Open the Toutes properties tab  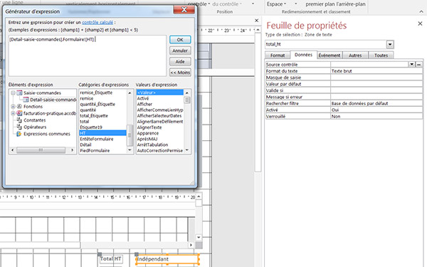[x=381, y=56]
